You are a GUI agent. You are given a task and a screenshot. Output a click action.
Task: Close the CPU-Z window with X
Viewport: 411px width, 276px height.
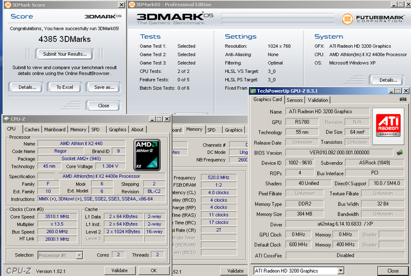167,119
